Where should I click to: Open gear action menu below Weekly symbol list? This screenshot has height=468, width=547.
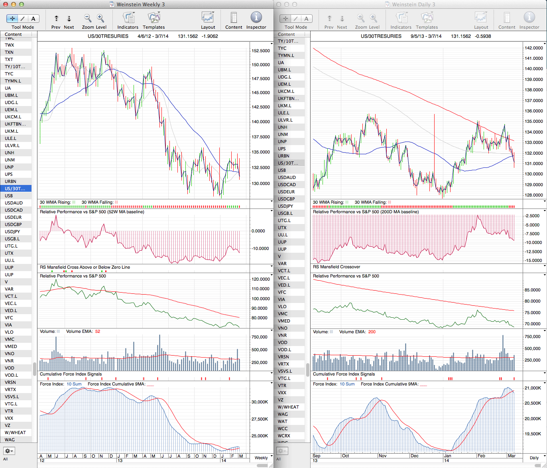click(9, 451)
